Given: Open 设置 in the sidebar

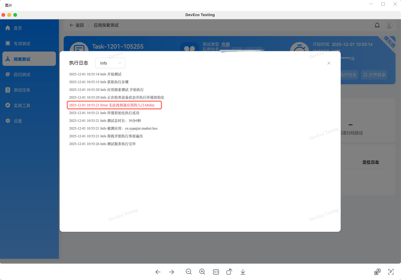Looking at the screenshot, I should point(18,121).
